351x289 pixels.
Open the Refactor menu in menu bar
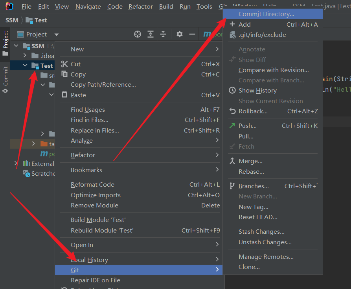point(141,7)
